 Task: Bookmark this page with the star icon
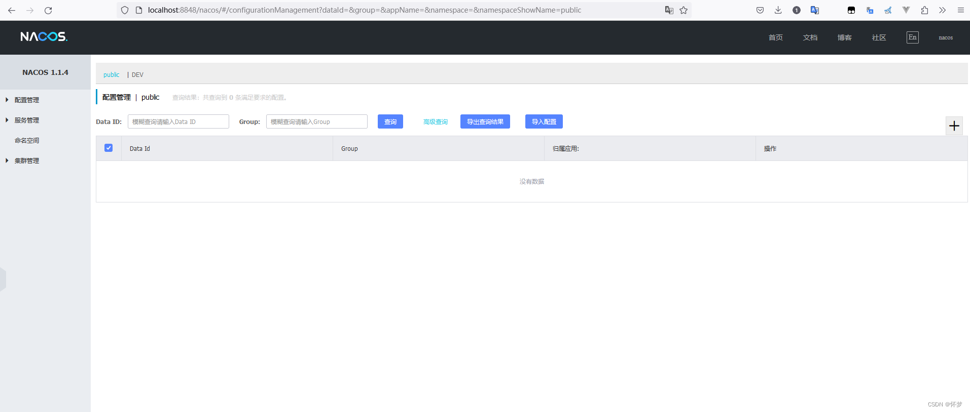684,10
